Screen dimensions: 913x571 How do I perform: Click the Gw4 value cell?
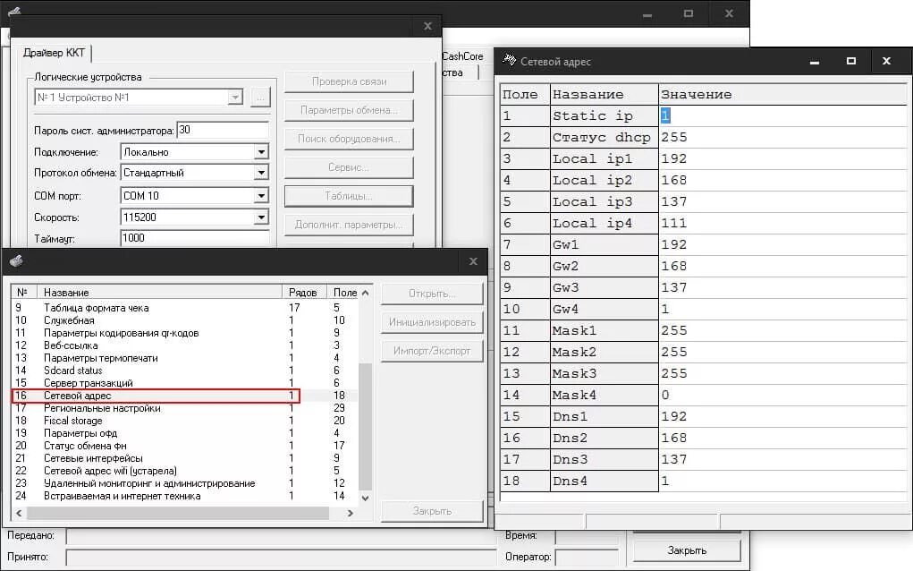pyautogui.click(x=782, y=310)
